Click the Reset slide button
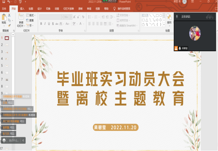 click(x=30, y=21)
